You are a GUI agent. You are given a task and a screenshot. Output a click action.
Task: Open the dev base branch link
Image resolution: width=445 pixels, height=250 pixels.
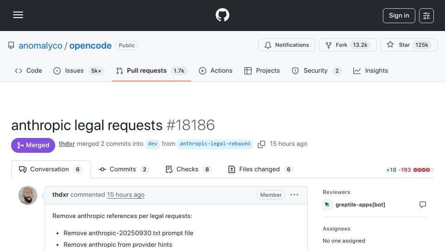pyautogui.click(x=153, y=144)
